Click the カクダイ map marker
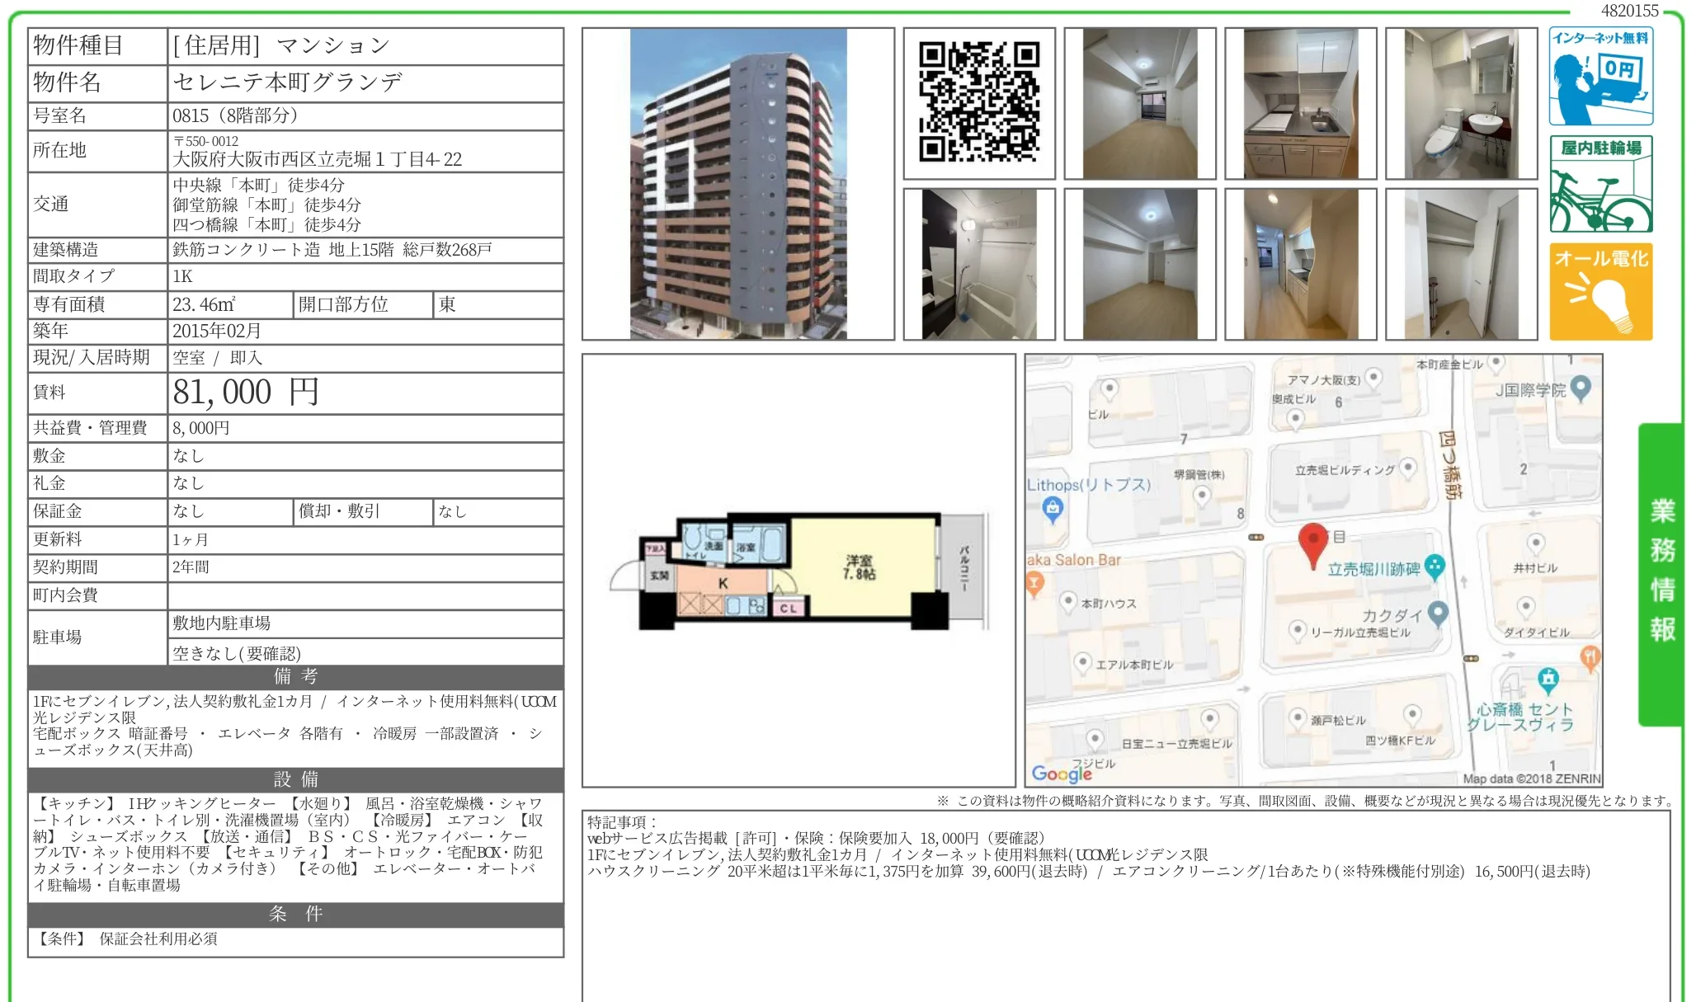This screenshot has width=1696, height=1002. click(x=1439, y=614)
